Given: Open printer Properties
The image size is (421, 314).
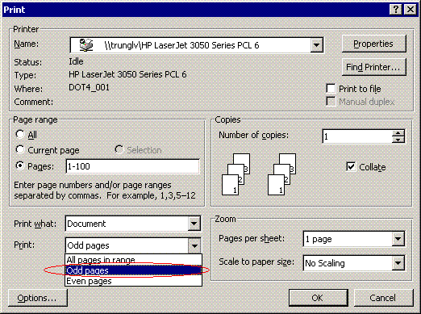Looking at the screenshot, I should click(373, 44).
